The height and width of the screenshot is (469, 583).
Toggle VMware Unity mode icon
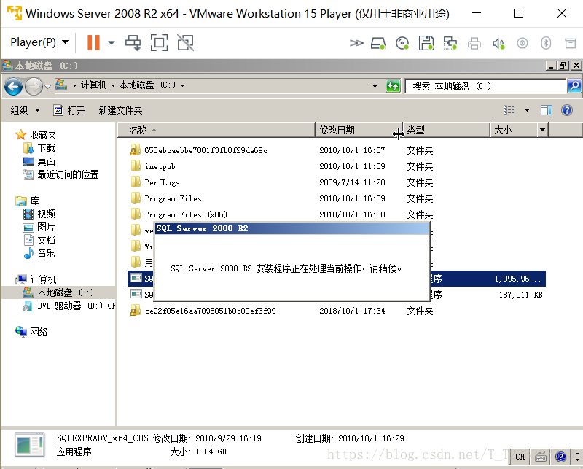click(185, 42)
